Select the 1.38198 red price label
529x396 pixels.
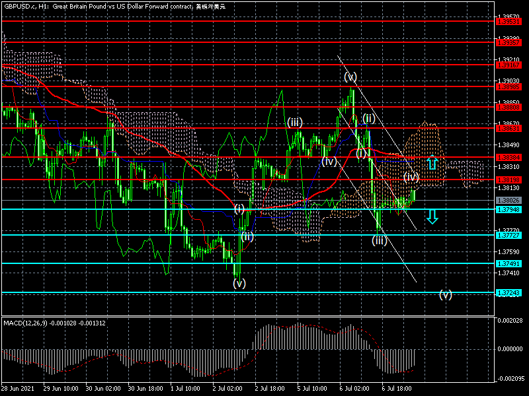[508, 180]
